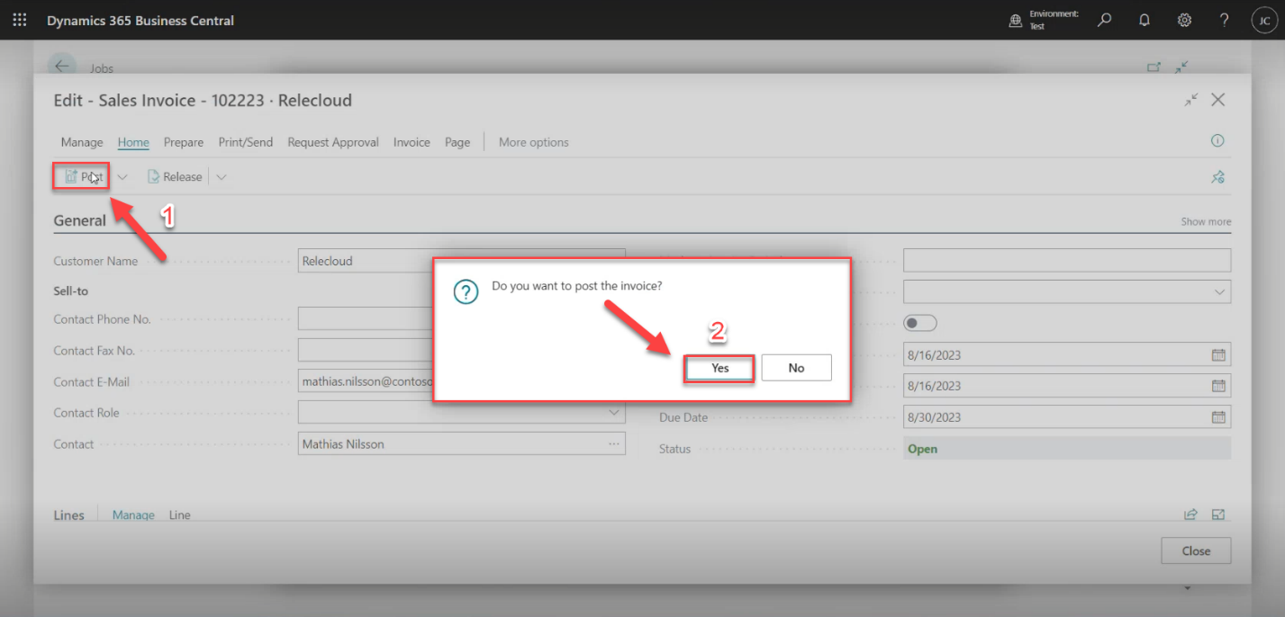Click the Release action
This screenshot has width=1285, height=617.
(175, 177)
